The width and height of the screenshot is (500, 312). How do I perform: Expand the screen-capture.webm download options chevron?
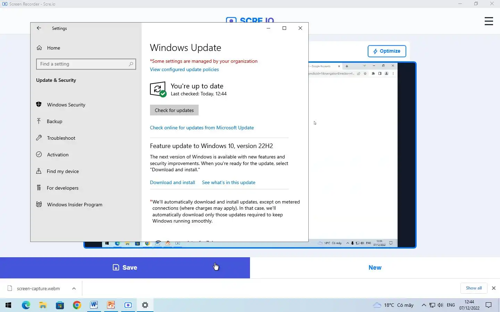(74, 288)
